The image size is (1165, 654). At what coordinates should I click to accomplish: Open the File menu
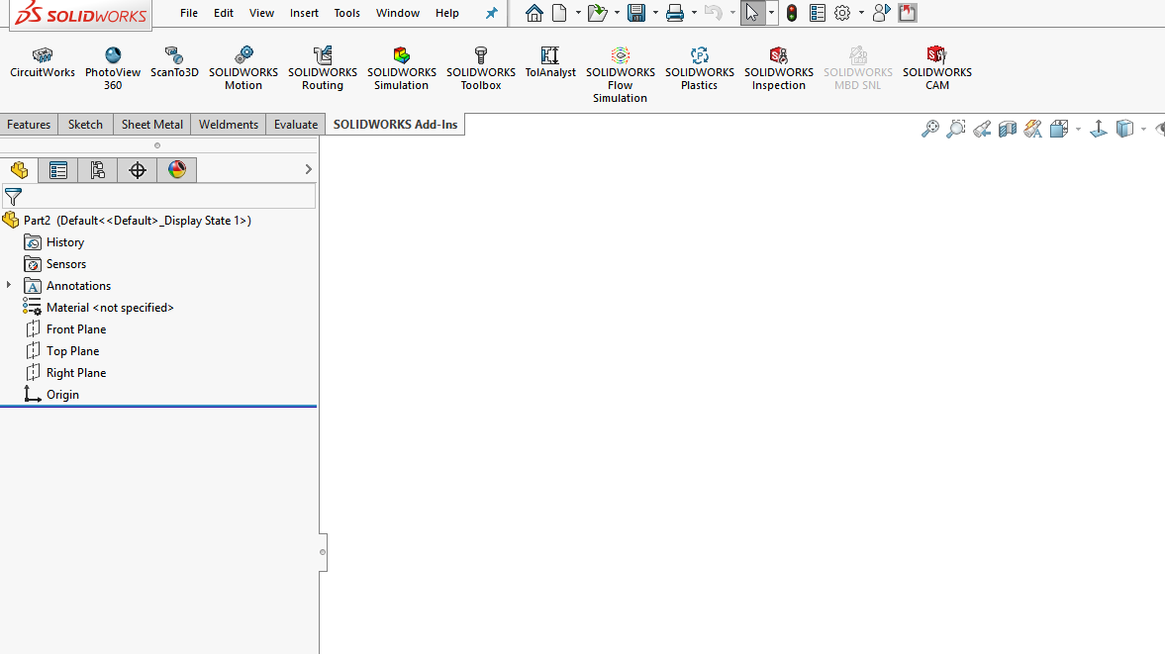(189, 14)
